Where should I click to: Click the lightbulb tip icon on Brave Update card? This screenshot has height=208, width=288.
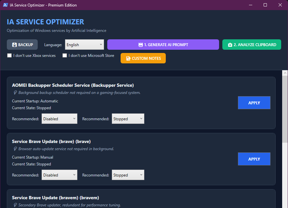pyautogui.click(x=15, y=149)
